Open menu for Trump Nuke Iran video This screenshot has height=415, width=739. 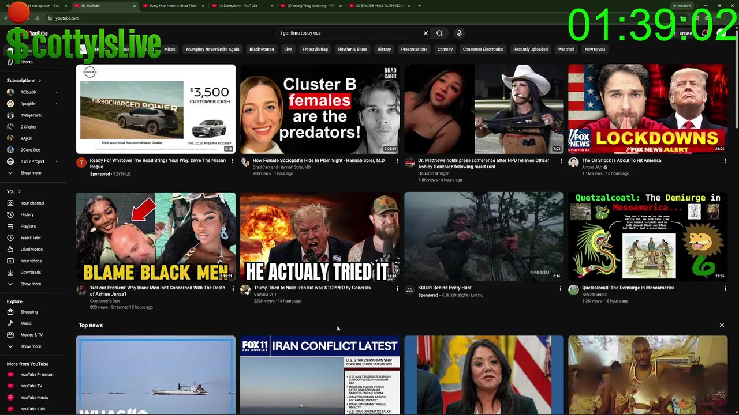click(397, 288)
